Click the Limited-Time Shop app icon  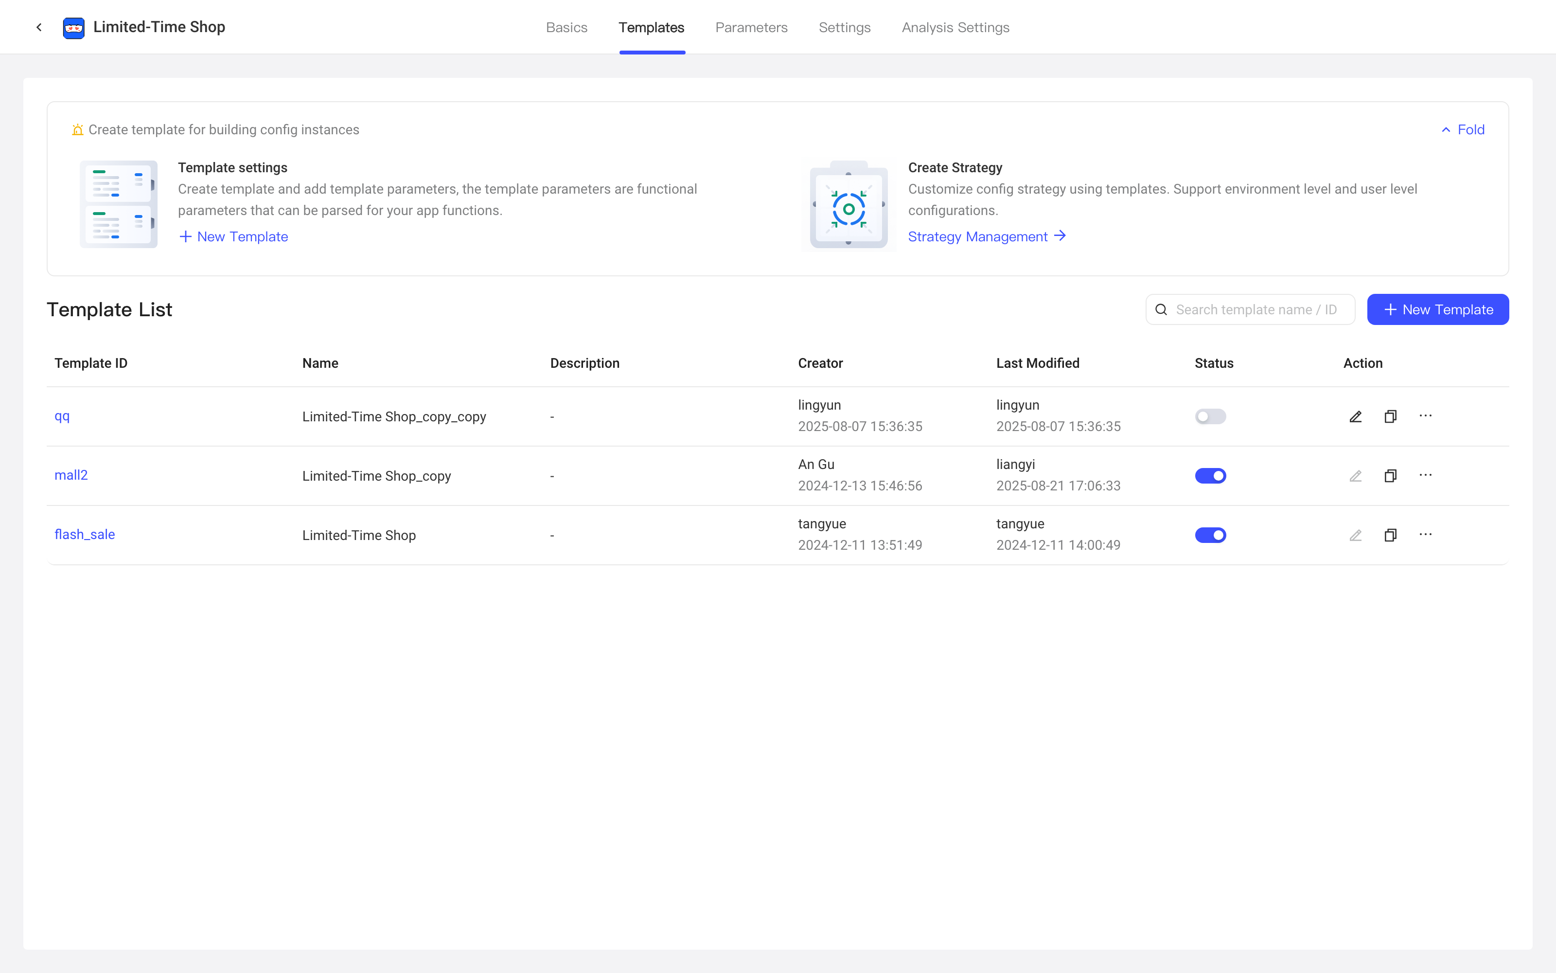(x=73, y=28)
